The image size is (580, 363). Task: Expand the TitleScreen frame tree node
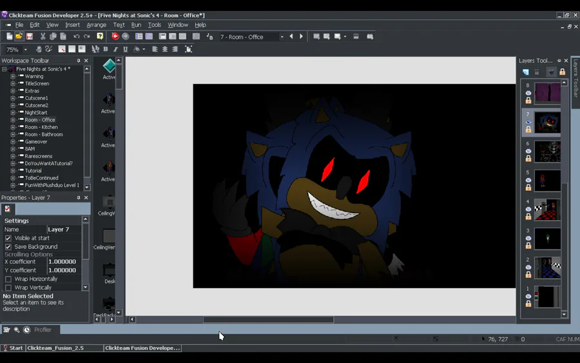tap(13, 84)
